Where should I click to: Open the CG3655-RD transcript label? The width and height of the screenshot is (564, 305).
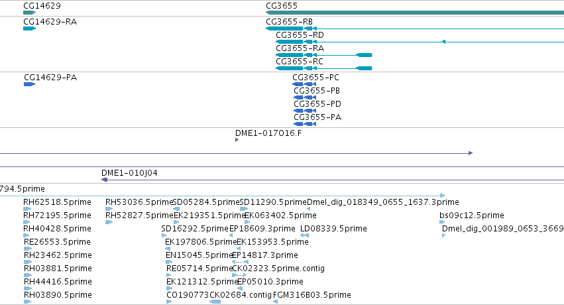(300, 35)
